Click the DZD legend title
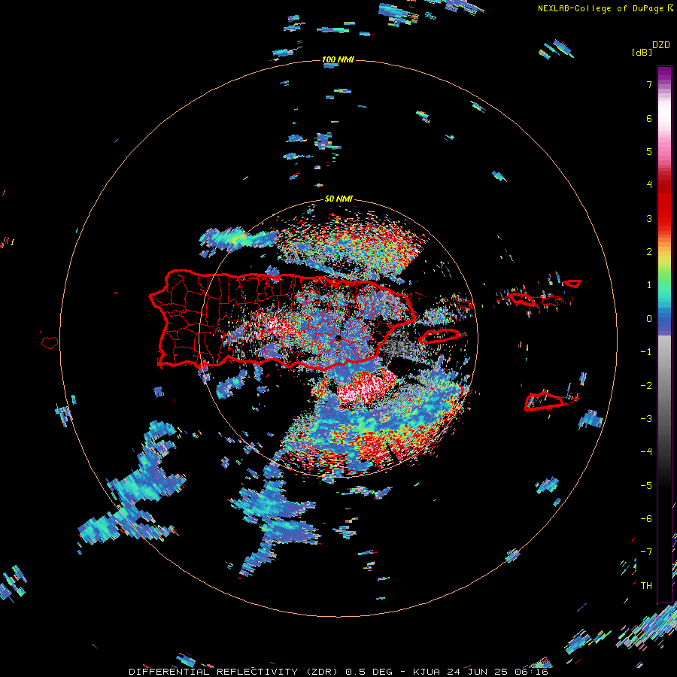The image size is (677, 677). [661, 45]
